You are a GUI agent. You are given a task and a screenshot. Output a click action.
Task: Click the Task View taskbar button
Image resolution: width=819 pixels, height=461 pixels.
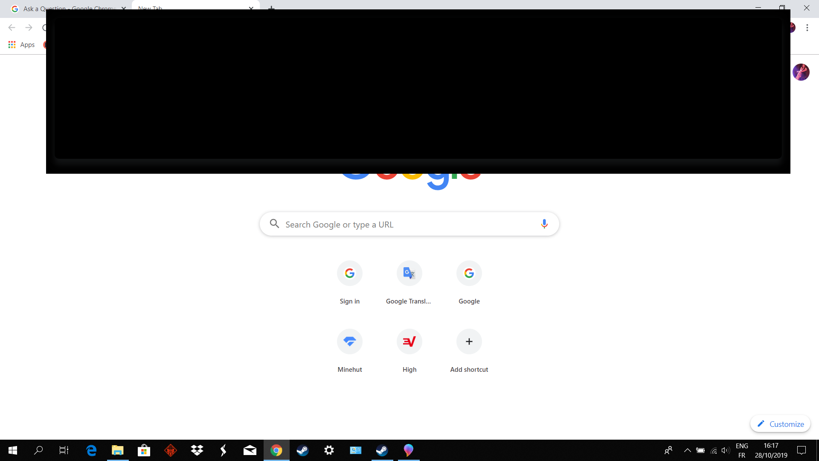(x=64, y=450)
